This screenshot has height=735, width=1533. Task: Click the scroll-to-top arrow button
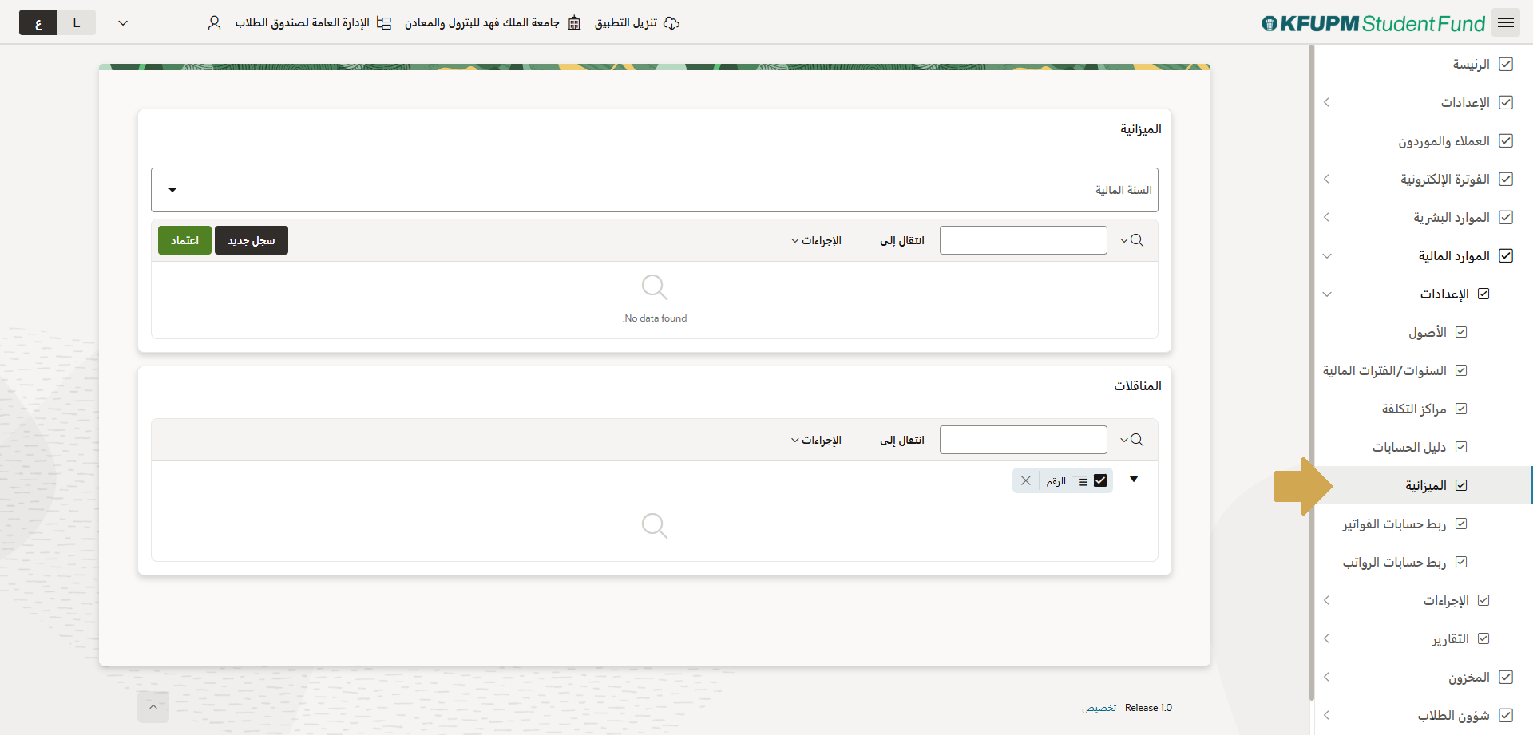click(153, 707)
